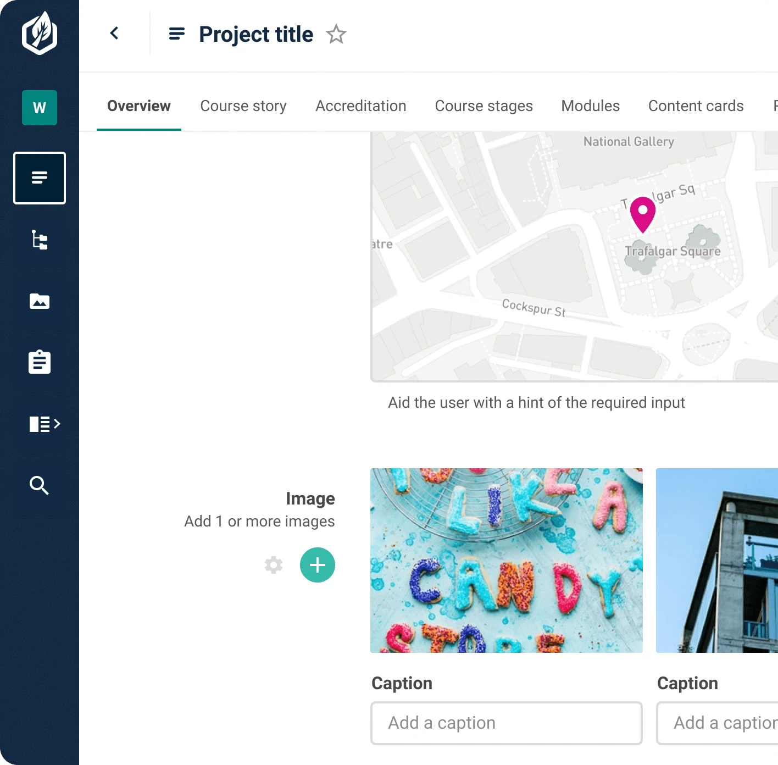The height and width of the screenshot is (765, 778).
Task: Switch to the Overview tab
Action: pyautogui.click(x=139, y=106)
